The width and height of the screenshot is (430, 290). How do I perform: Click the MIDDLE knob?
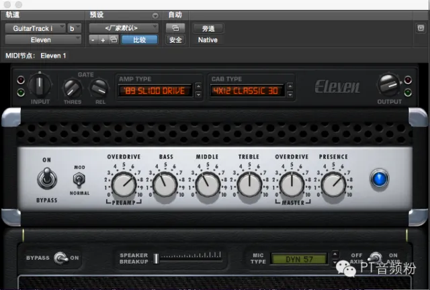(208, 185)
